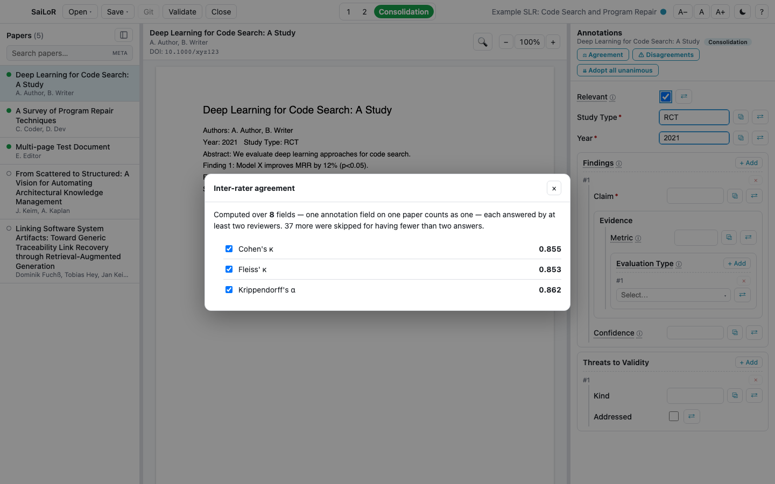Uncheck Cohen's κ checkbox
The image size is (775, 484).
pyautogui.click(x=229, y=248)
